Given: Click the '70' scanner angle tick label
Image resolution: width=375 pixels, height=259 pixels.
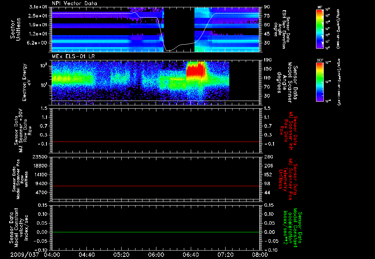Looking at the screenshot, I should (x=267, y=87).
